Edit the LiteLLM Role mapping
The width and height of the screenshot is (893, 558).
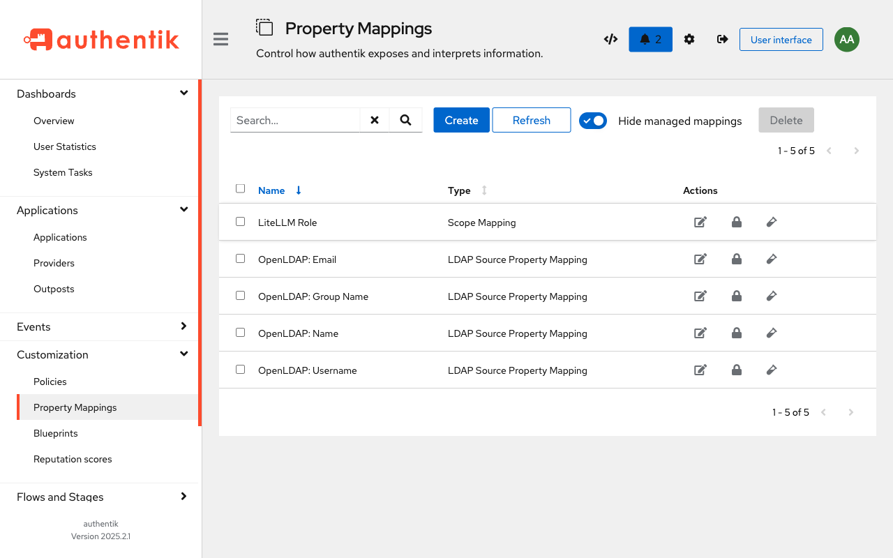point(700,222)
